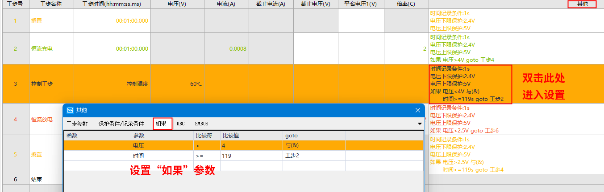Screen dimensions: 604x192
Task: Click step 2 其他 cell with goto 工步4
Action: 516,48
